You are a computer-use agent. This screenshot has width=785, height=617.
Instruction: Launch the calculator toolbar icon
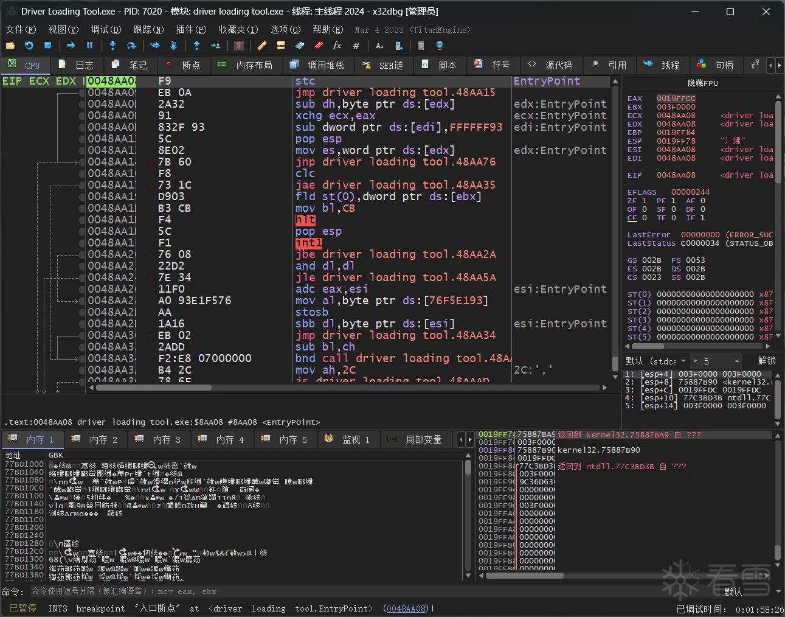point(421,46)
